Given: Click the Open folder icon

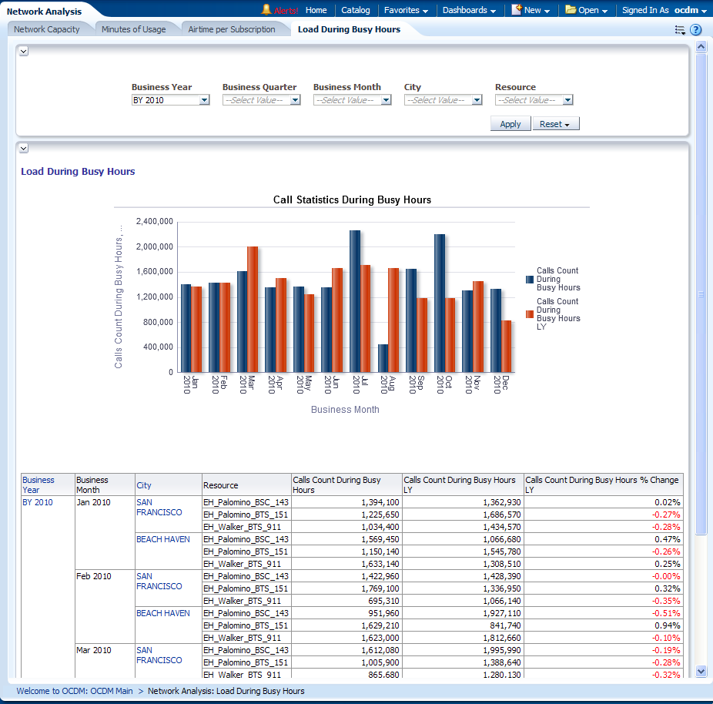Looking at the screenshot, I should coord(571,10).
